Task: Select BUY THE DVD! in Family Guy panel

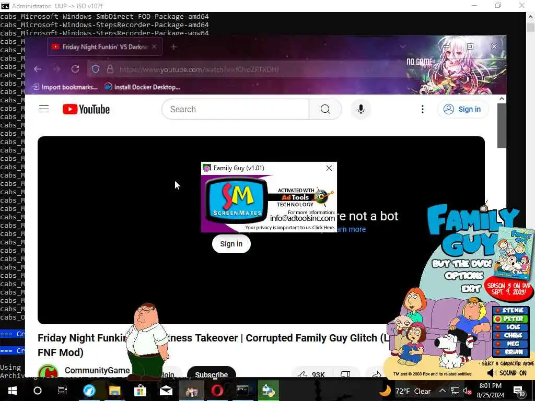Action: tap(461, 264)
